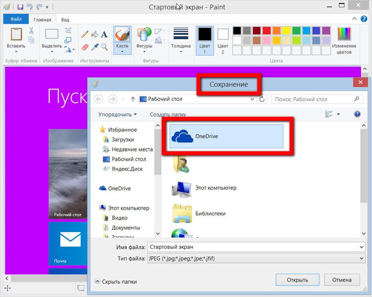Click the Crop tool icon

tap(68, 30)
